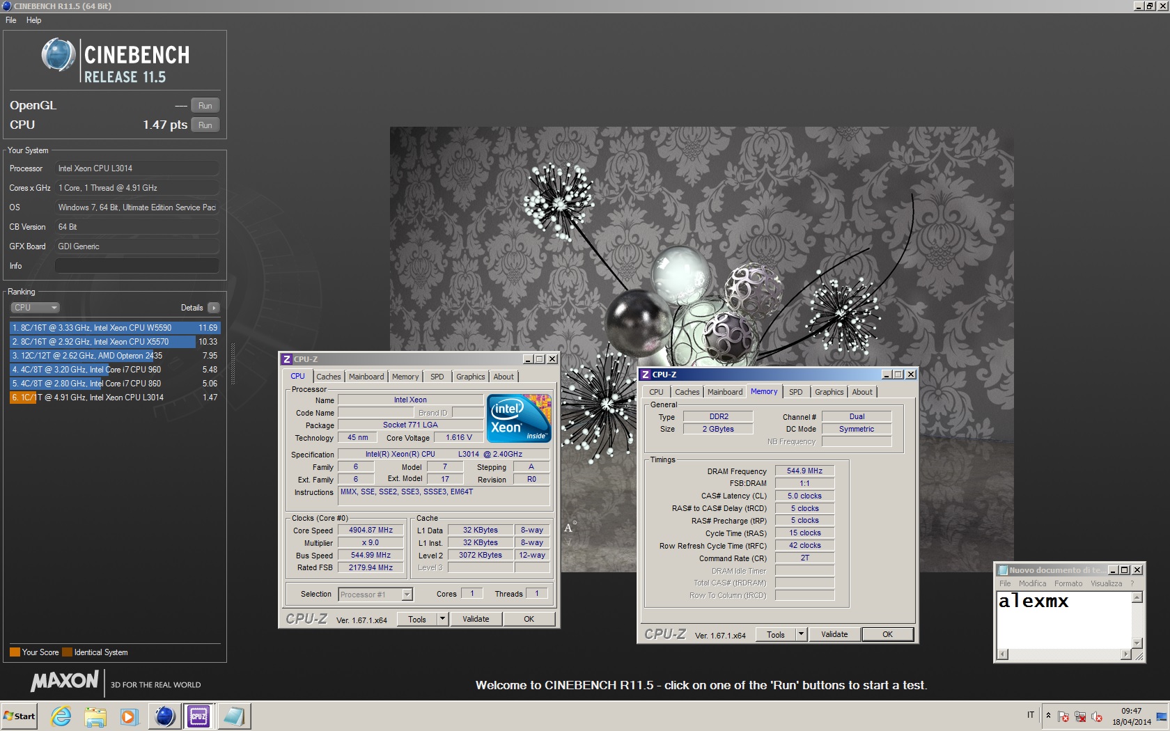Launch Windows Media Player from taskbar
1170x731 pixels.
pyautogui.click(x=129, y=716)
